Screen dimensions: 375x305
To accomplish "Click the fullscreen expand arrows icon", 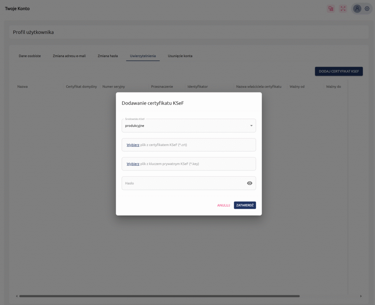I will (343, 9).
